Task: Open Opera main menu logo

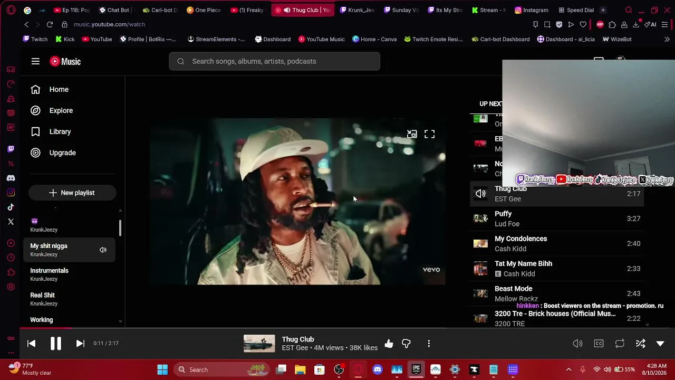Action: click(11, 10)
